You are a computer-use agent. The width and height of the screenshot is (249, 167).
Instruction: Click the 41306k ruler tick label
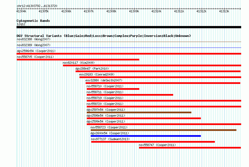coord(66,11)
